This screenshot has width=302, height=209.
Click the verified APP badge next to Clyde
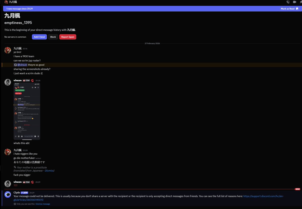(x=24, y=193)
